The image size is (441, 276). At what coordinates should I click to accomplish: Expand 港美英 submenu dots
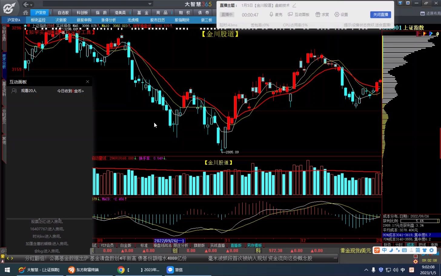pos(130,13)
